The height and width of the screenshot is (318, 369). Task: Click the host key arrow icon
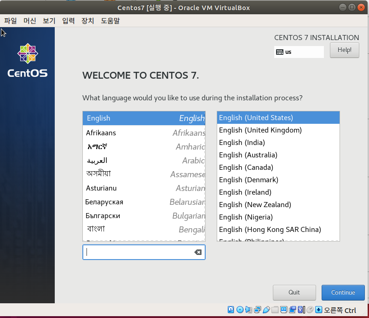pyautogui.click(x=319, y=310)
